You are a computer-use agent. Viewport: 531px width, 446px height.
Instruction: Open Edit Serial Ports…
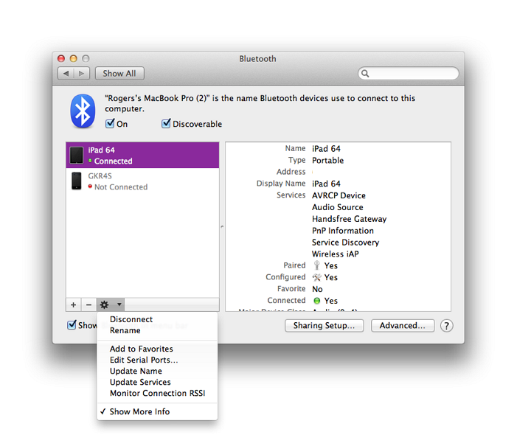pos(157,360)
